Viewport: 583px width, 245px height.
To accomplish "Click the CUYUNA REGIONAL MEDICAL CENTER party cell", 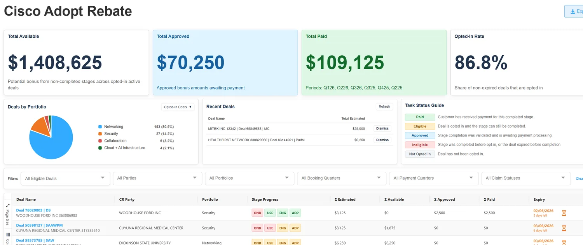I will coord(151,228).
